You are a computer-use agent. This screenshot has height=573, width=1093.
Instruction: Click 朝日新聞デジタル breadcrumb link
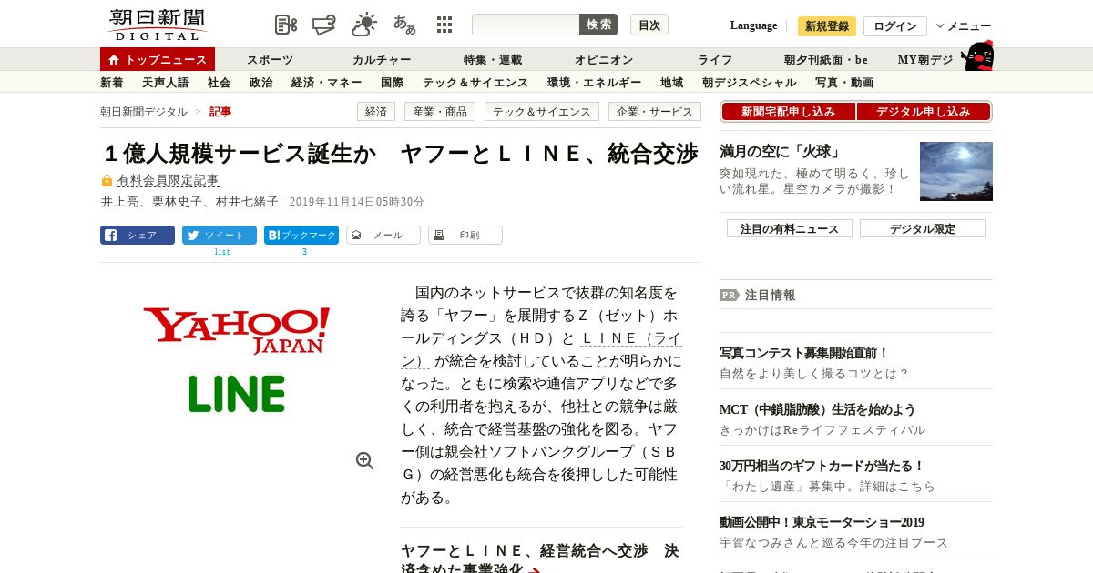(x=144, y=112)
